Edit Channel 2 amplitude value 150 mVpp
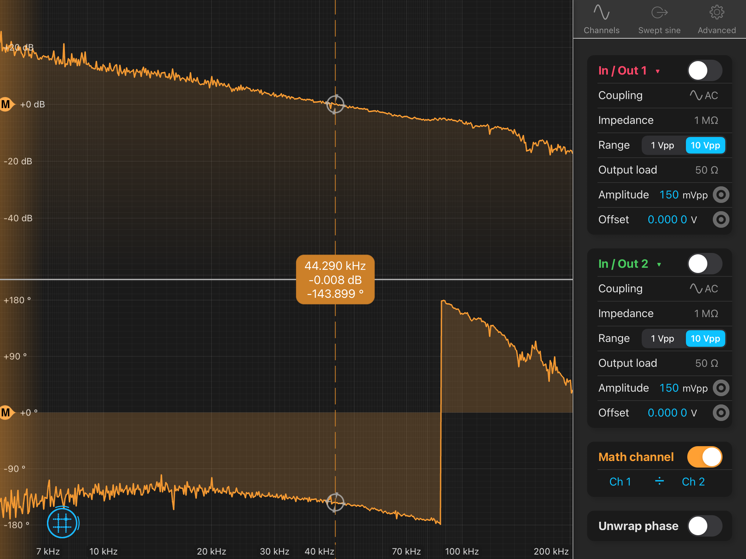This screenshot has width=746, height=559. coord(683,388)
